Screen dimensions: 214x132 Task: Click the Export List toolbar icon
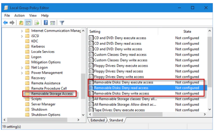[x=37, y=23]
